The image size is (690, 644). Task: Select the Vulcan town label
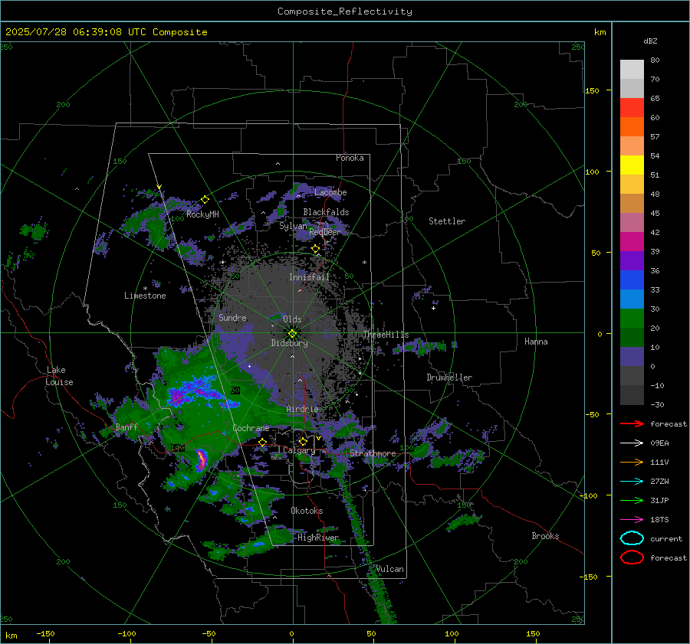[x=390, y=569]
